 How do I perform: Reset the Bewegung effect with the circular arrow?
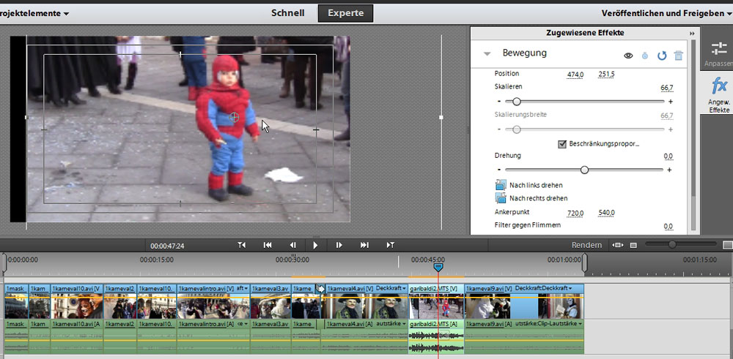click(662, 56)
